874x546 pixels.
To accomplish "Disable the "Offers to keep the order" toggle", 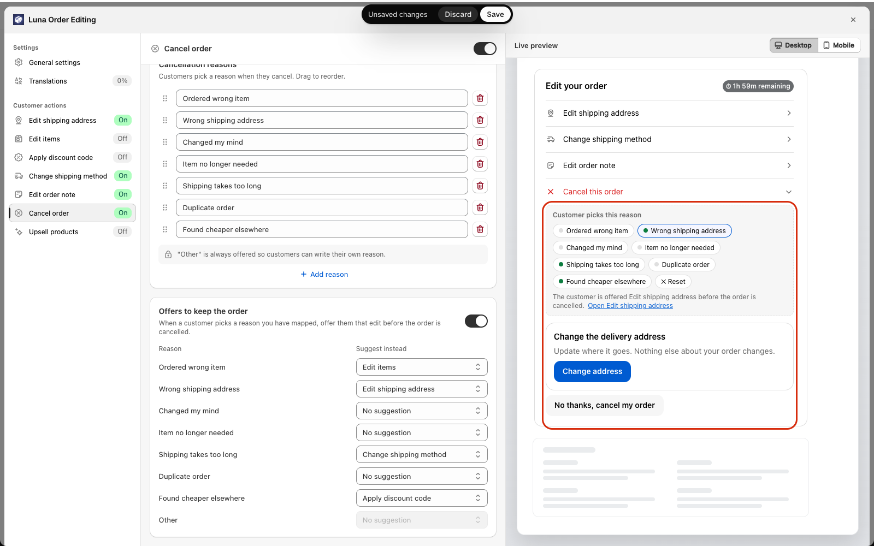I will pos(476,321).
